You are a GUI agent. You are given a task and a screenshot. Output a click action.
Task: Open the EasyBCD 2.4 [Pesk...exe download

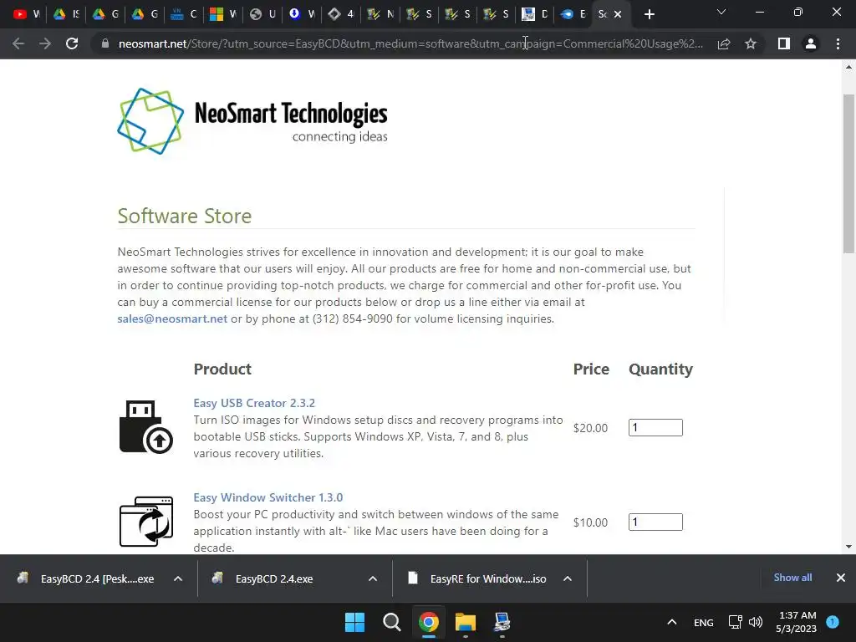pyautogui.click(x=86, y=578)
